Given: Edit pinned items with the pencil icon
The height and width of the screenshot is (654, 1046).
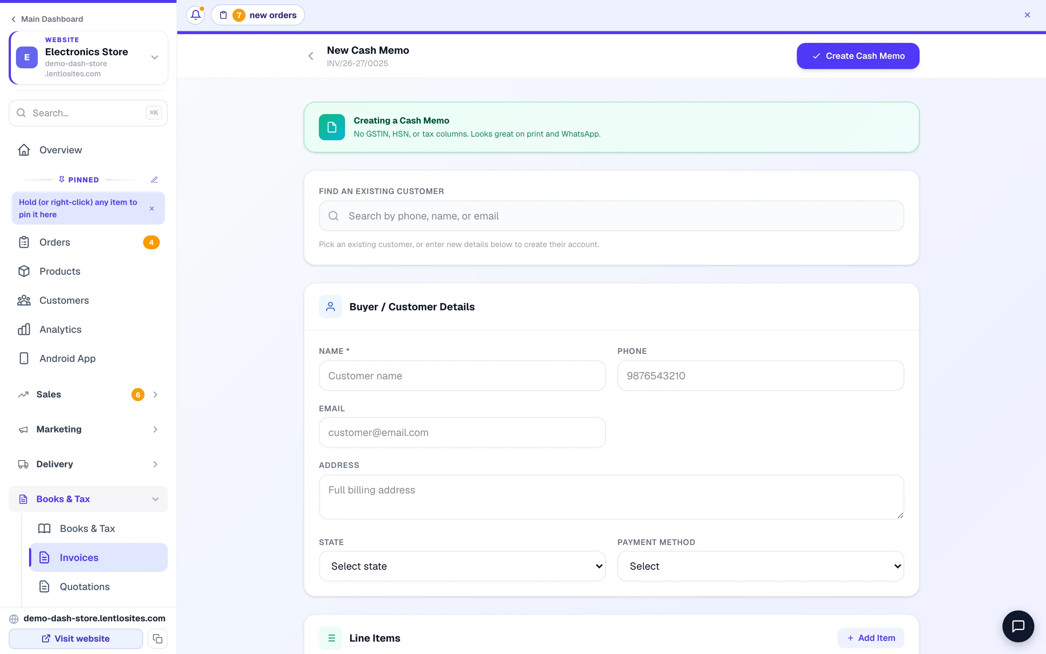Looking at the screenshot, I should [154, 180].
